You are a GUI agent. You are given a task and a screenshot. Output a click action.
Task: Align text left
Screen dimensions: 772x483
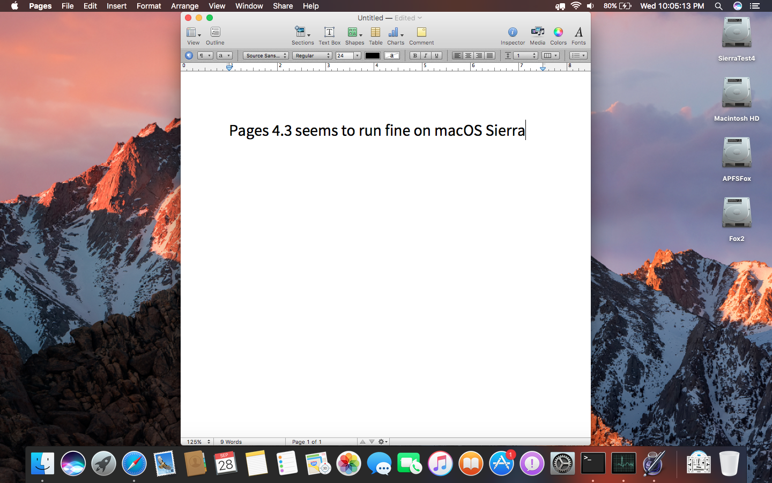click(457, 55)
